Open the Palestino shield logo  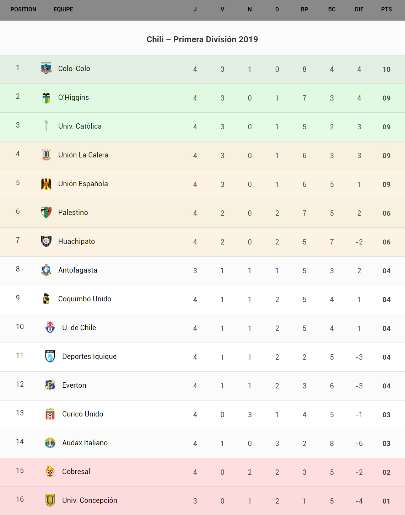point(46,213)
